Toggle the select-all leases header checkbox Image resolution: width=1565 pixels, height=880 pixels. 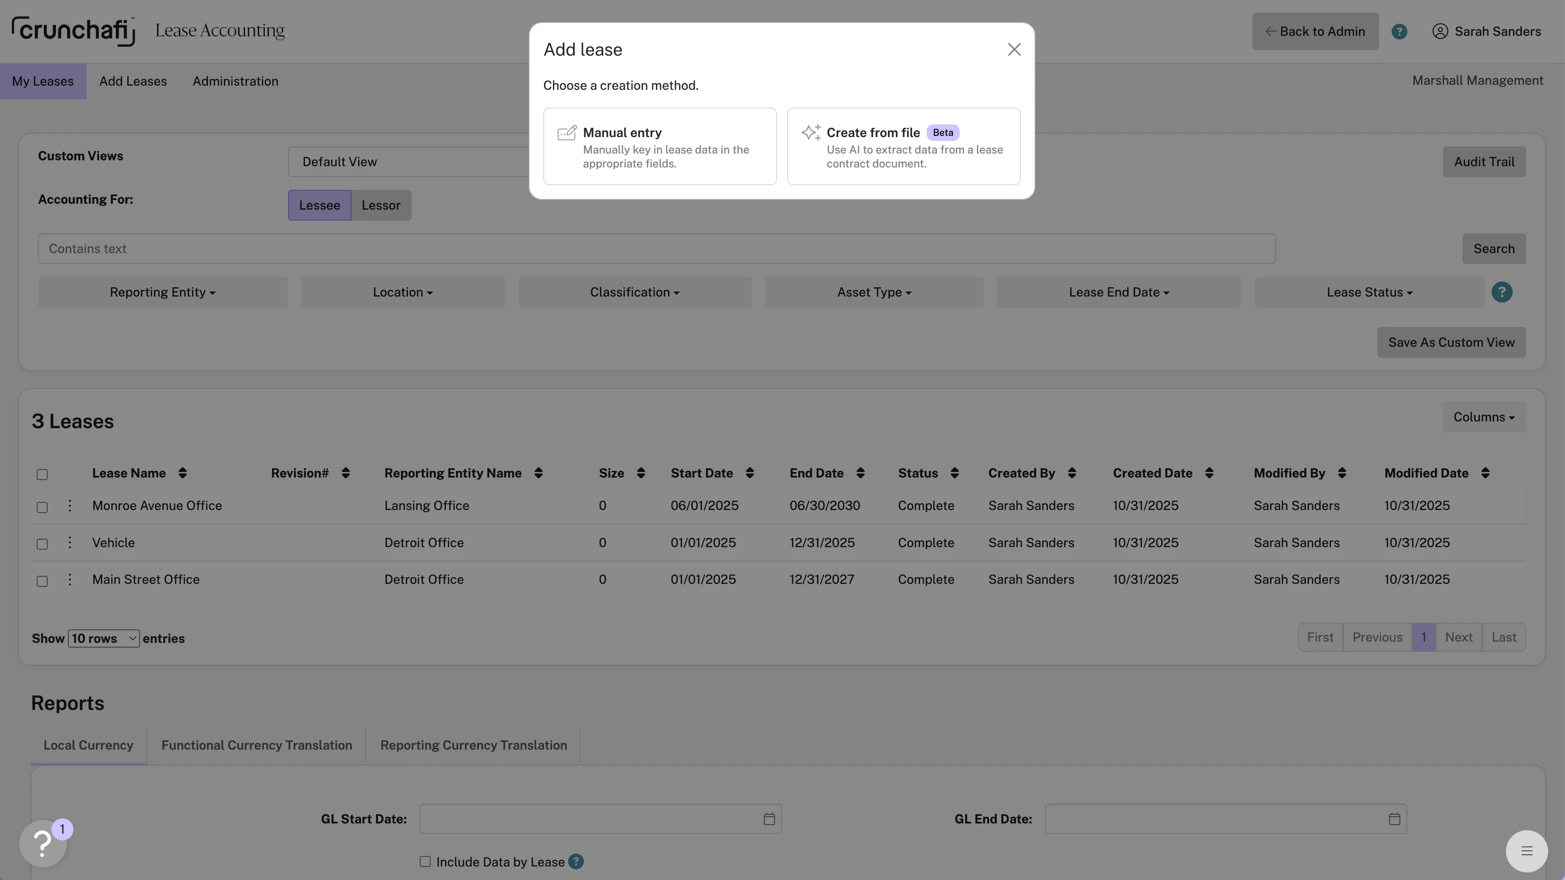(42, 474)
